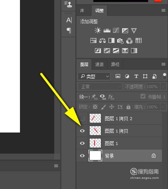Image resolution: width=168 pixels, height=189 pixels.
Task: Add a Curves adjustment
Action: (116, 30)
